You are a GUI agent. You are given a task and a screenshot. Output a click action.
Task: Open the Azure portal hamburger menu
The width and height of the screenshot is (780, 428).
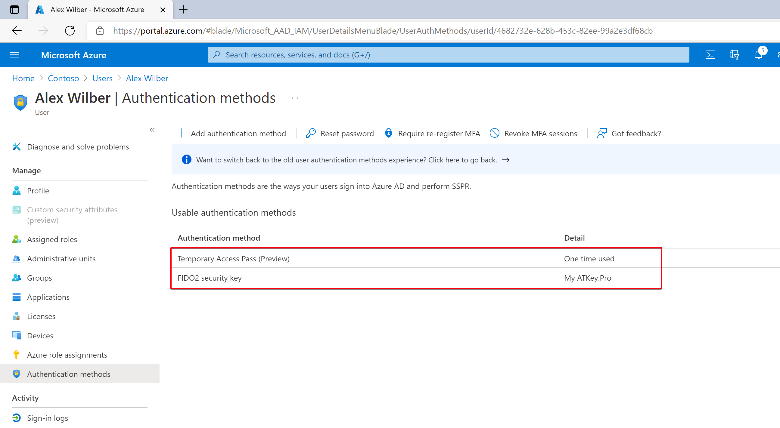pyautogui.click(x=14, y=55)
